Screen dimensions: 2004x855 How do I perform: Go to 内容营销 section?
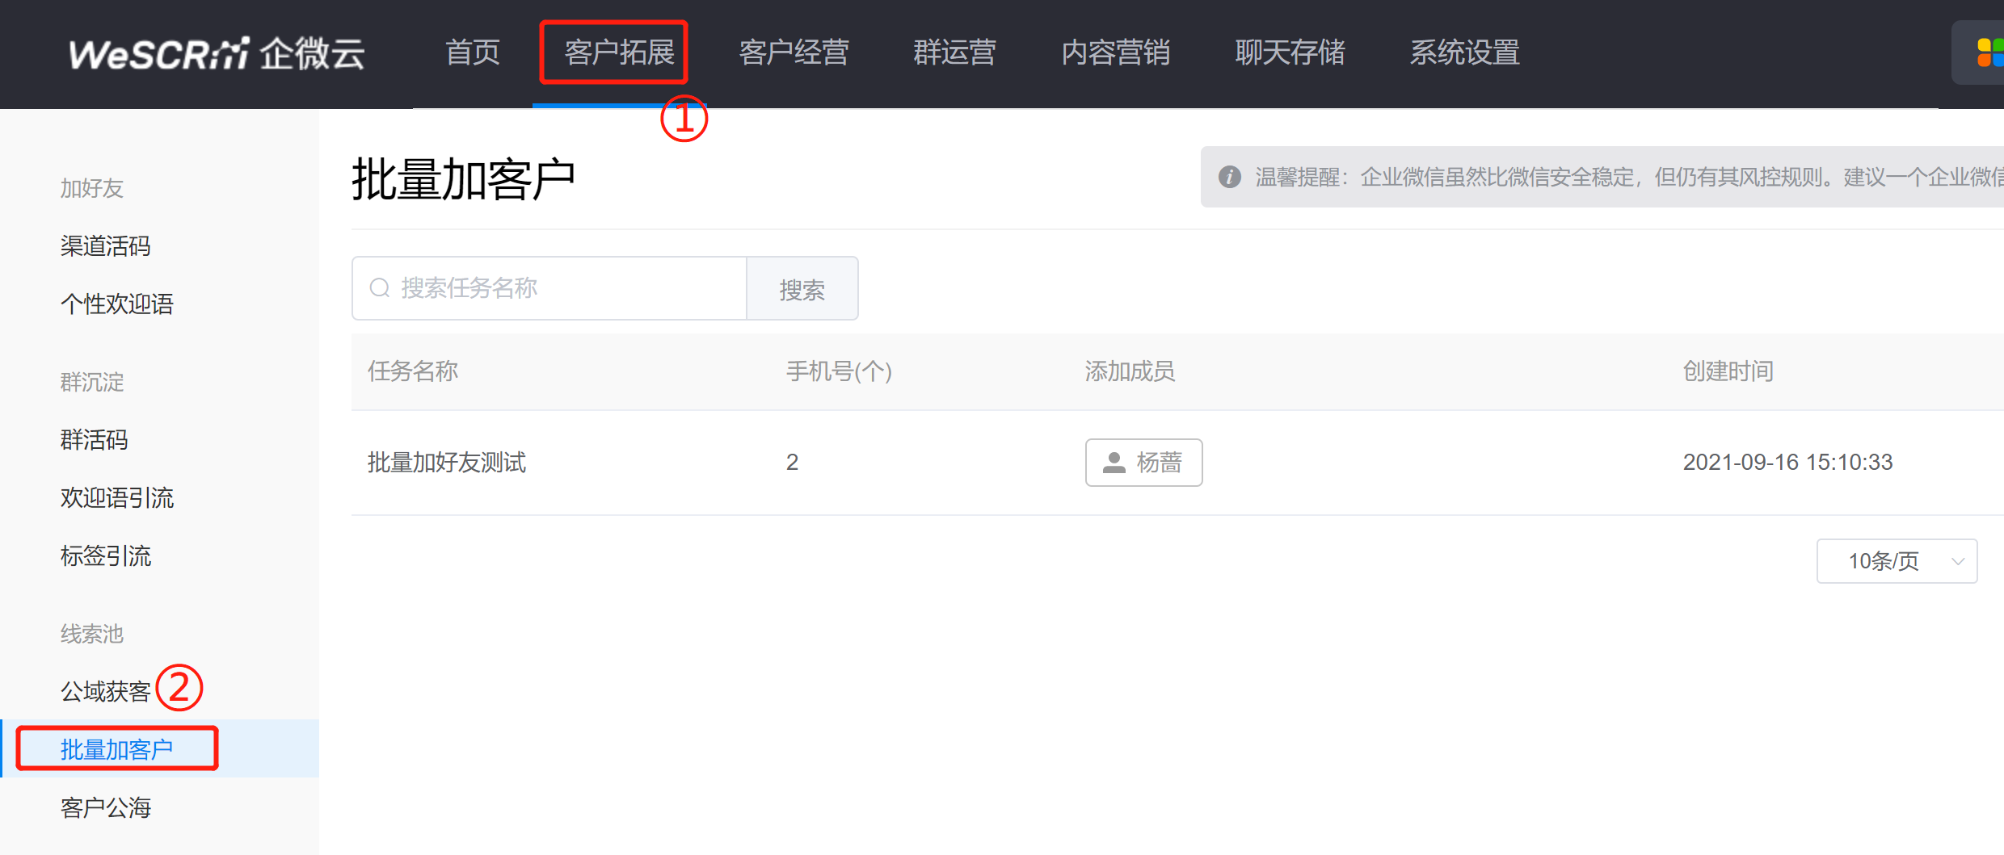[x=1115, y=53]
